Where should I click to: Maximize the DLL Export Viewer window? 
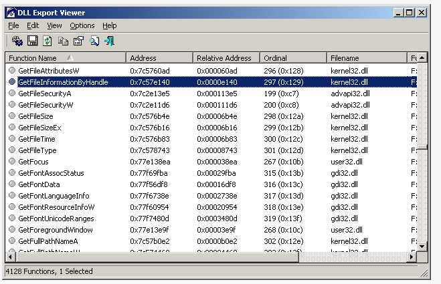(410, 13)
